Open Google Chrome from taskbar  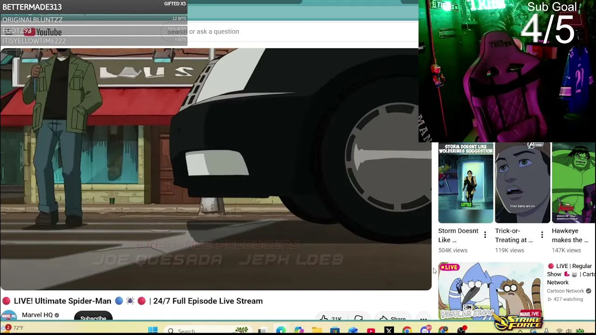[x=407, y=330]
